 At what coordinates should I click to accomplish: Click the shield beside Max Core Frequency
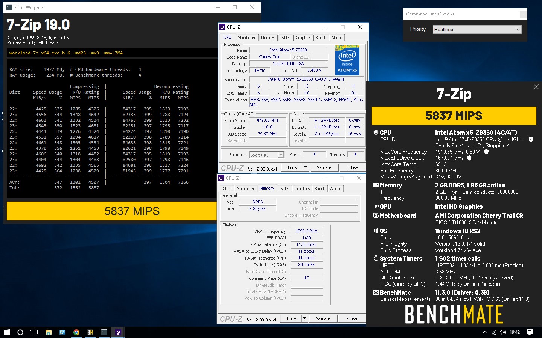click(486, 152)
